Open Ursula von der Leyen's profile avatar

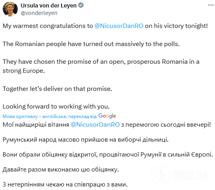point(10,9)
